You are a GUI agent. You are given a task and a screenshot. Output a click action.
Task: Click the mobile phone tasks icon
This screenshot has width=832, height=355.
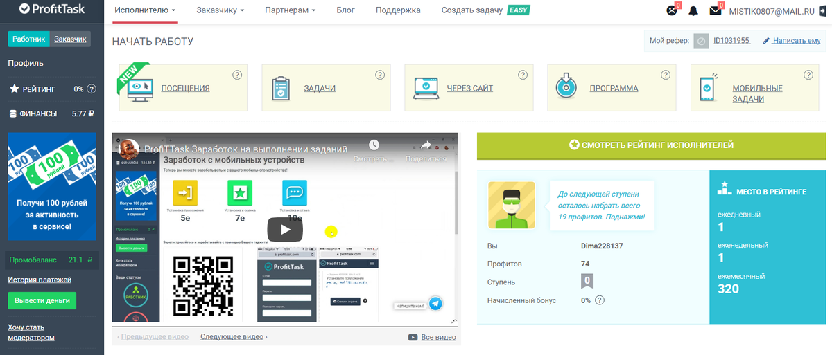coord(708,88)
